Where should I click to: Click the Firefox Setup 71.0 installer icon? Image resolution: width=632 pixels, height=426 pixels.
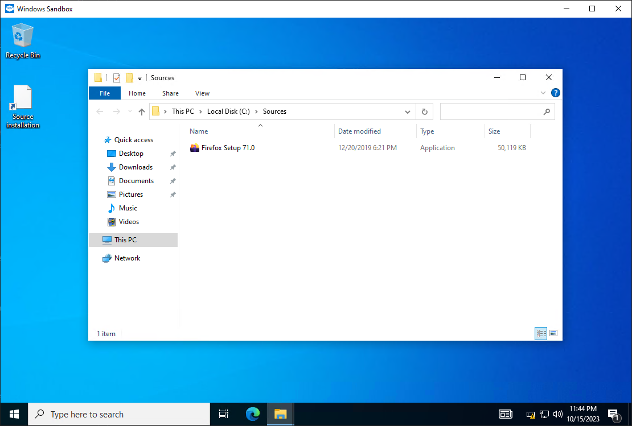[x=194, y=148]
